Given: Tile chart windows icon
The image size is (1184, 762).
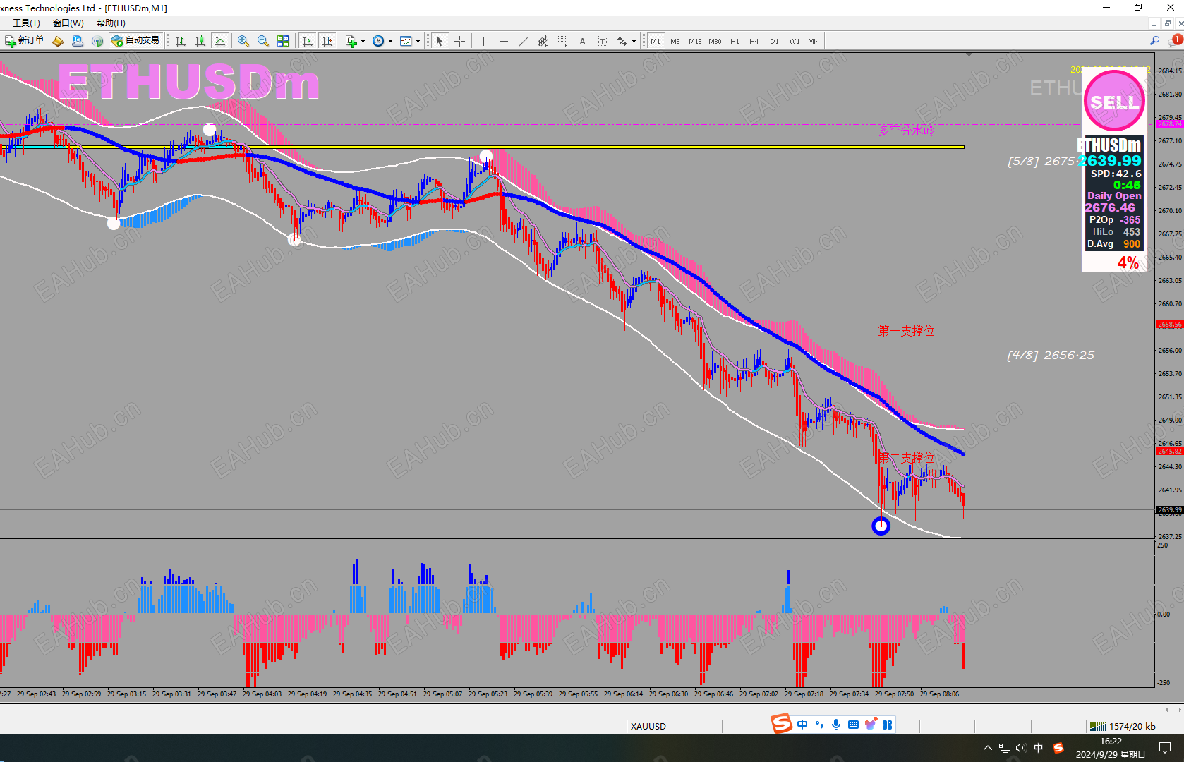Looking at the screenshot, I should [283, 41].
